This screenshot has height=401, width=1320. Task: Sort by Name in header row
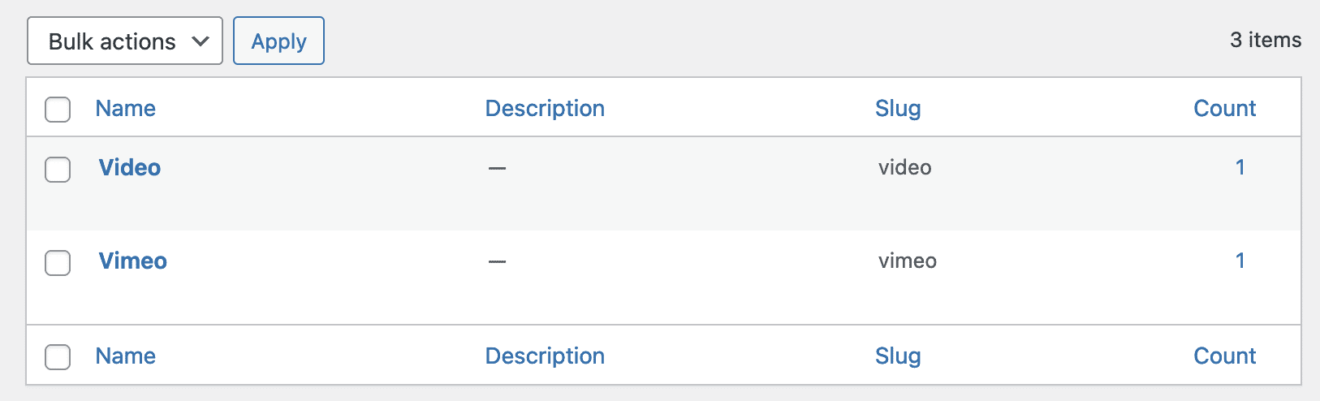click(125, 109)
